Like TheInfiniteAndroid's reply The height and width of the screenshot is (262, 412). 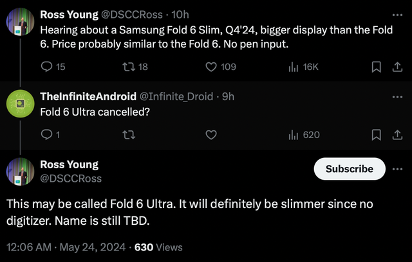pos(211,135)
